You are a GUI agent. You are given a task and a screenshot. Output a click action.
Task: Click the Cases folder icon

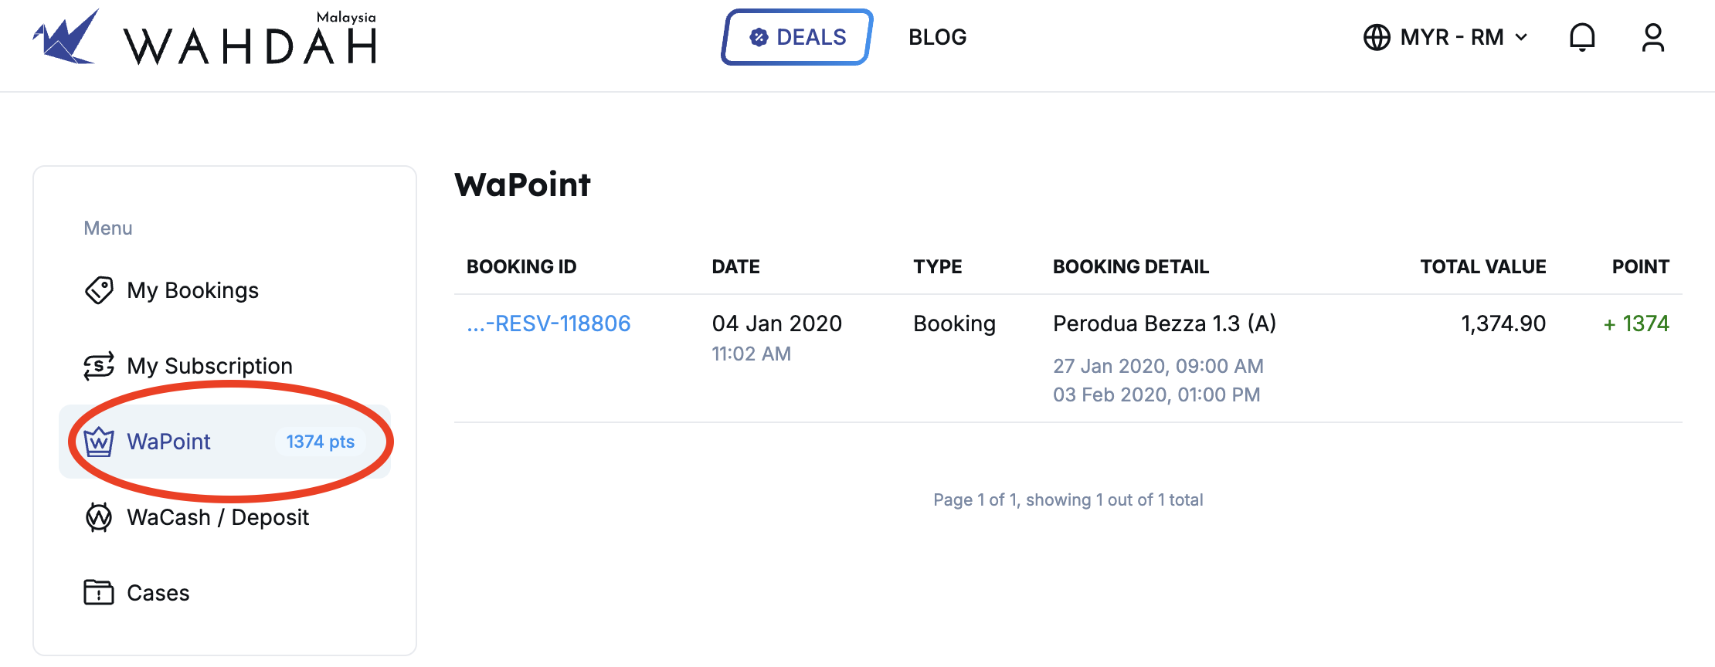(99, 593)
